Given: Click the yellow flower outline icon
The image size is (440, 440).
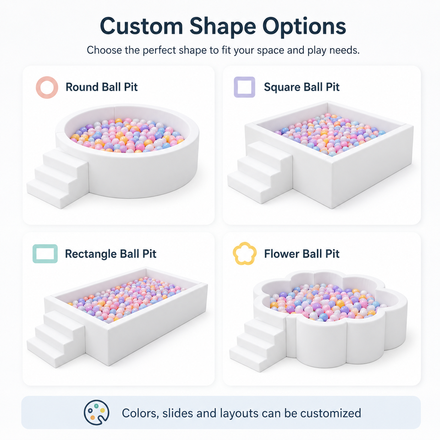Looking at the screenshot, I should pos(245,253).
